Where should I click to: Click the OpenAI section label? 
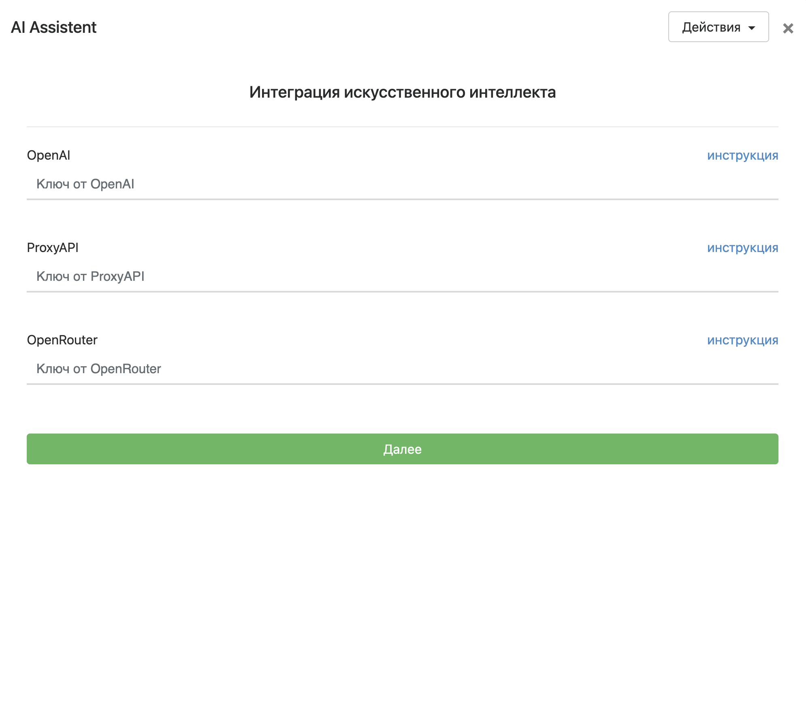(49, 155)
